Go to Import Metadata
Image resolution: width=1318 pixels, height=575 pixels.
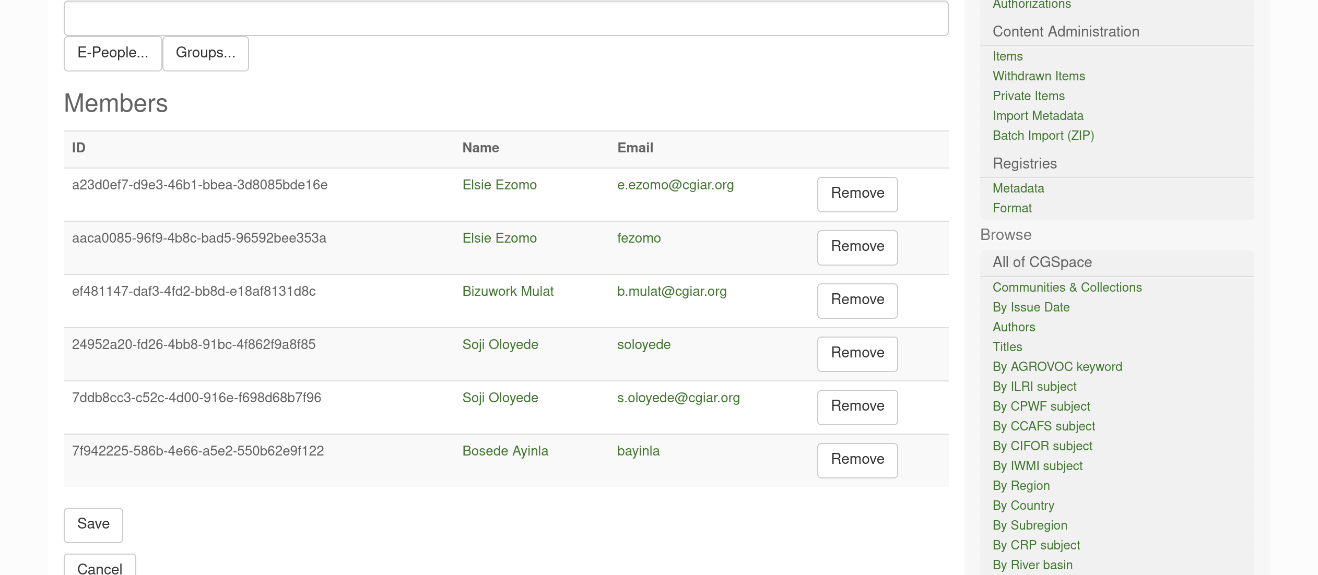(1038, 115)
